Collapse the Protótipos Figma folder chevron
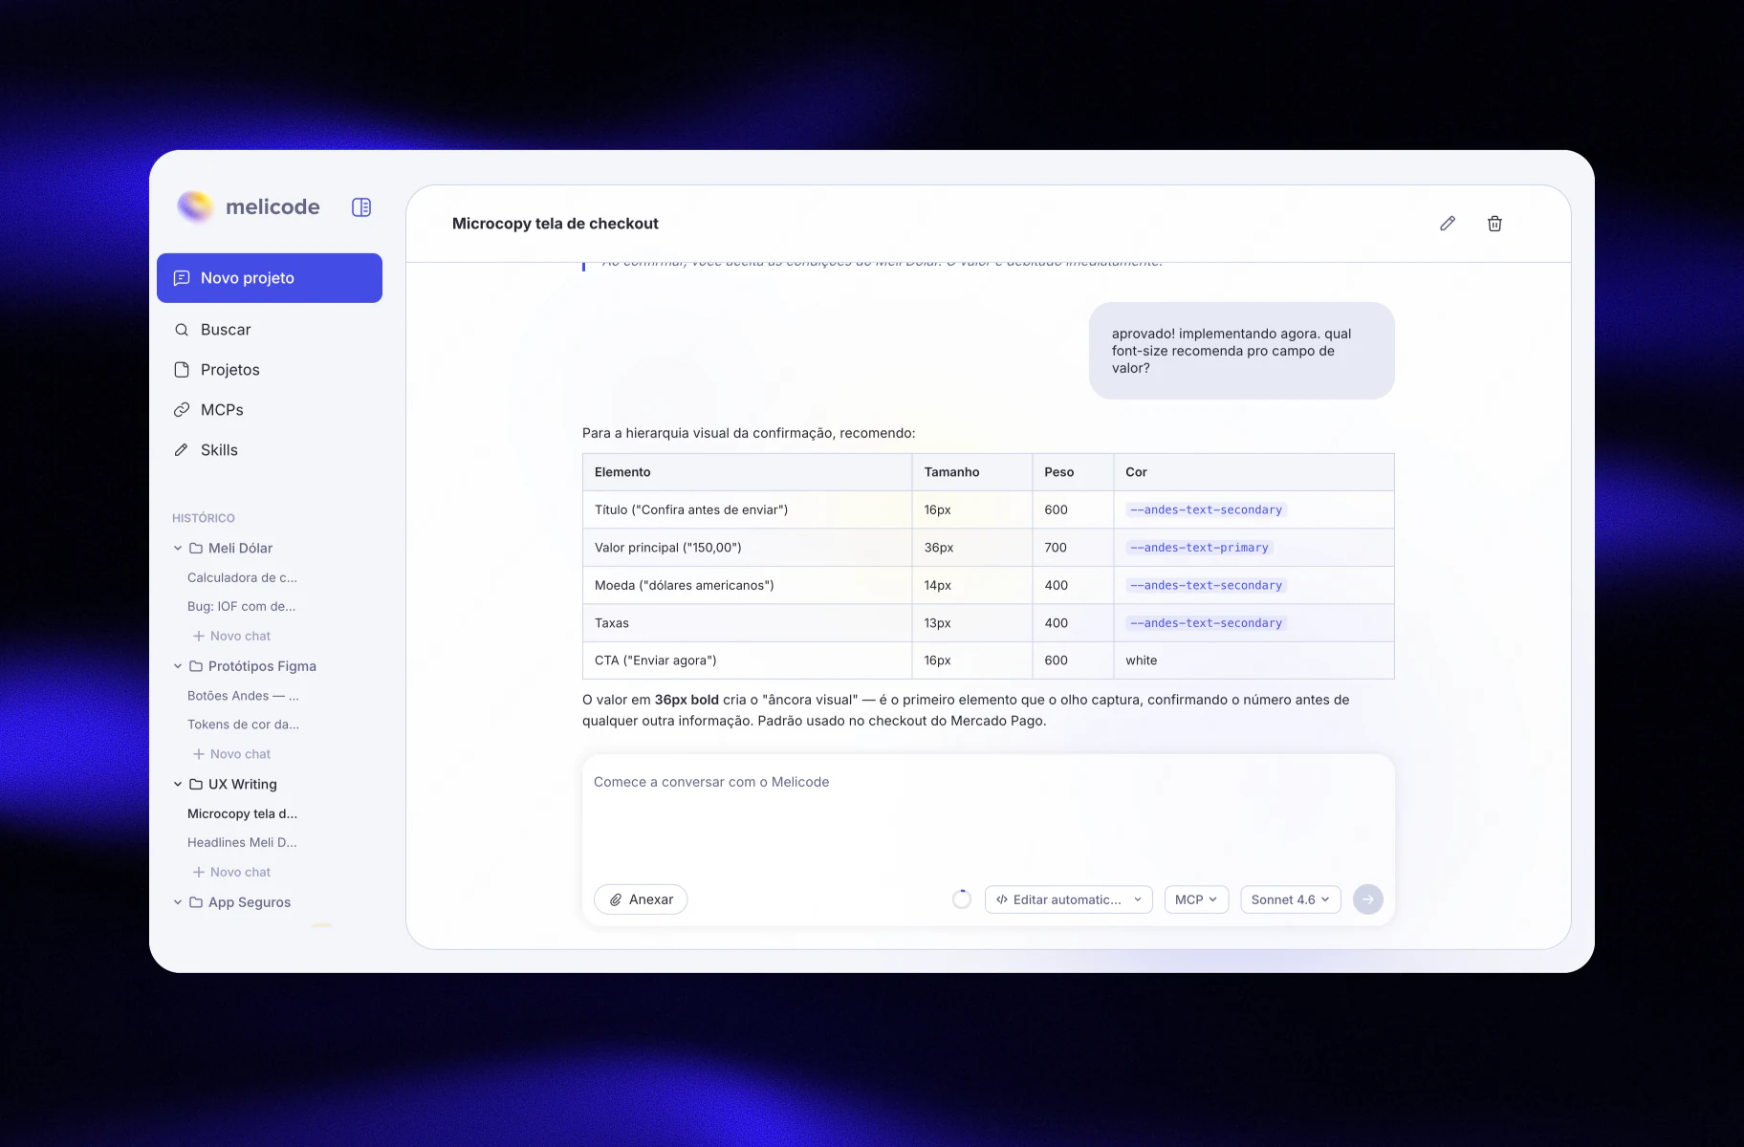This screenshot has width=1744, height=1147. (178, 666)
